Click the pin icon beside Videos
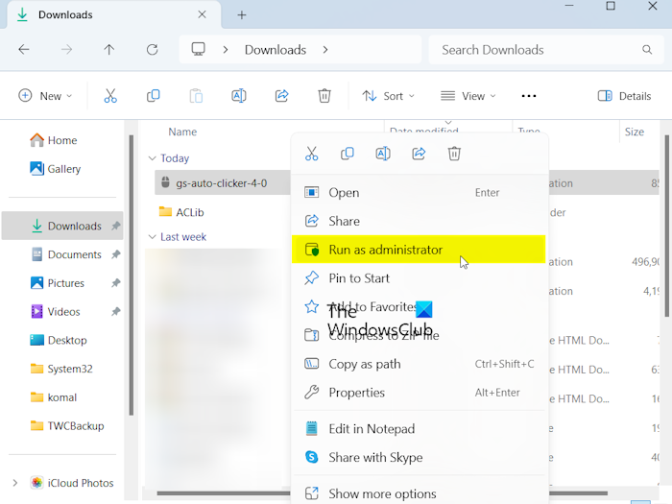This screenshot has height=504, width=672. click(x=116, y=312)
